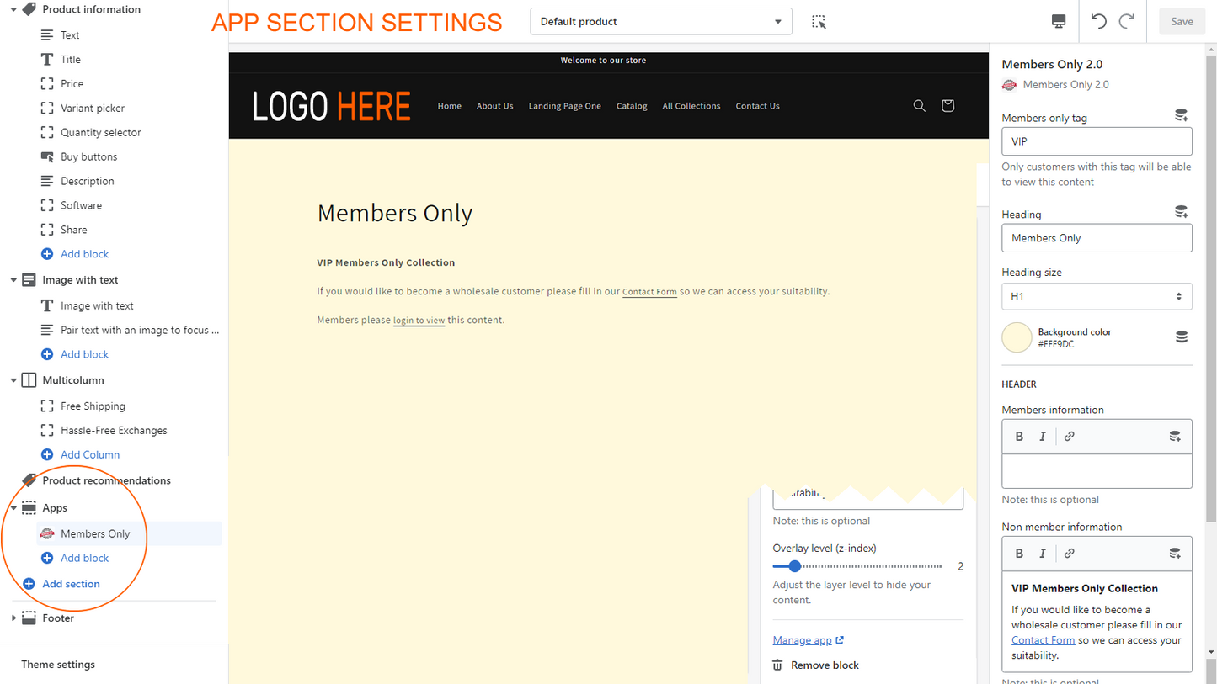
Task: Open the Catalog menu item in preview
Action: 632,106
